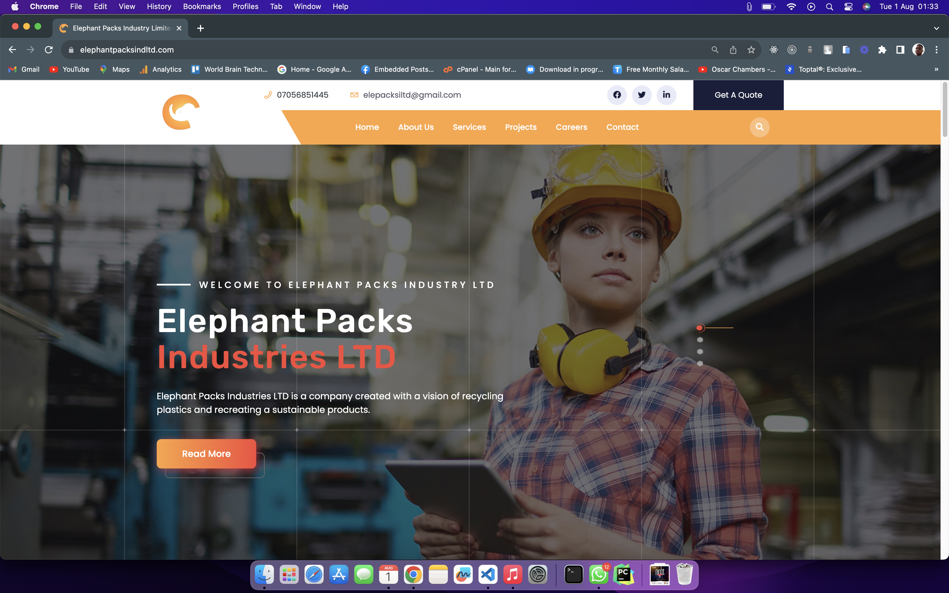Image resolution: width=949 pixels, height=593 pixels.
Task: Expand the tab search chevron
Action: coord(937,28)
